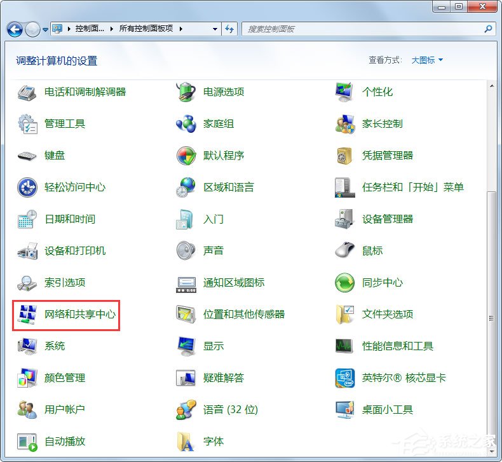This screenshot has width=502, height=462.
Task: Open the 字体 fonts folder icon
Action: pos(186,442)
